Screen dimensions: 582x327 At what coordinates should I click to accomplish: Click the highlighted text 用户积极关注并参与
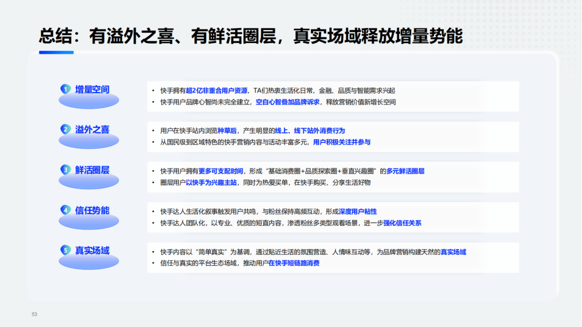[342, 142]
